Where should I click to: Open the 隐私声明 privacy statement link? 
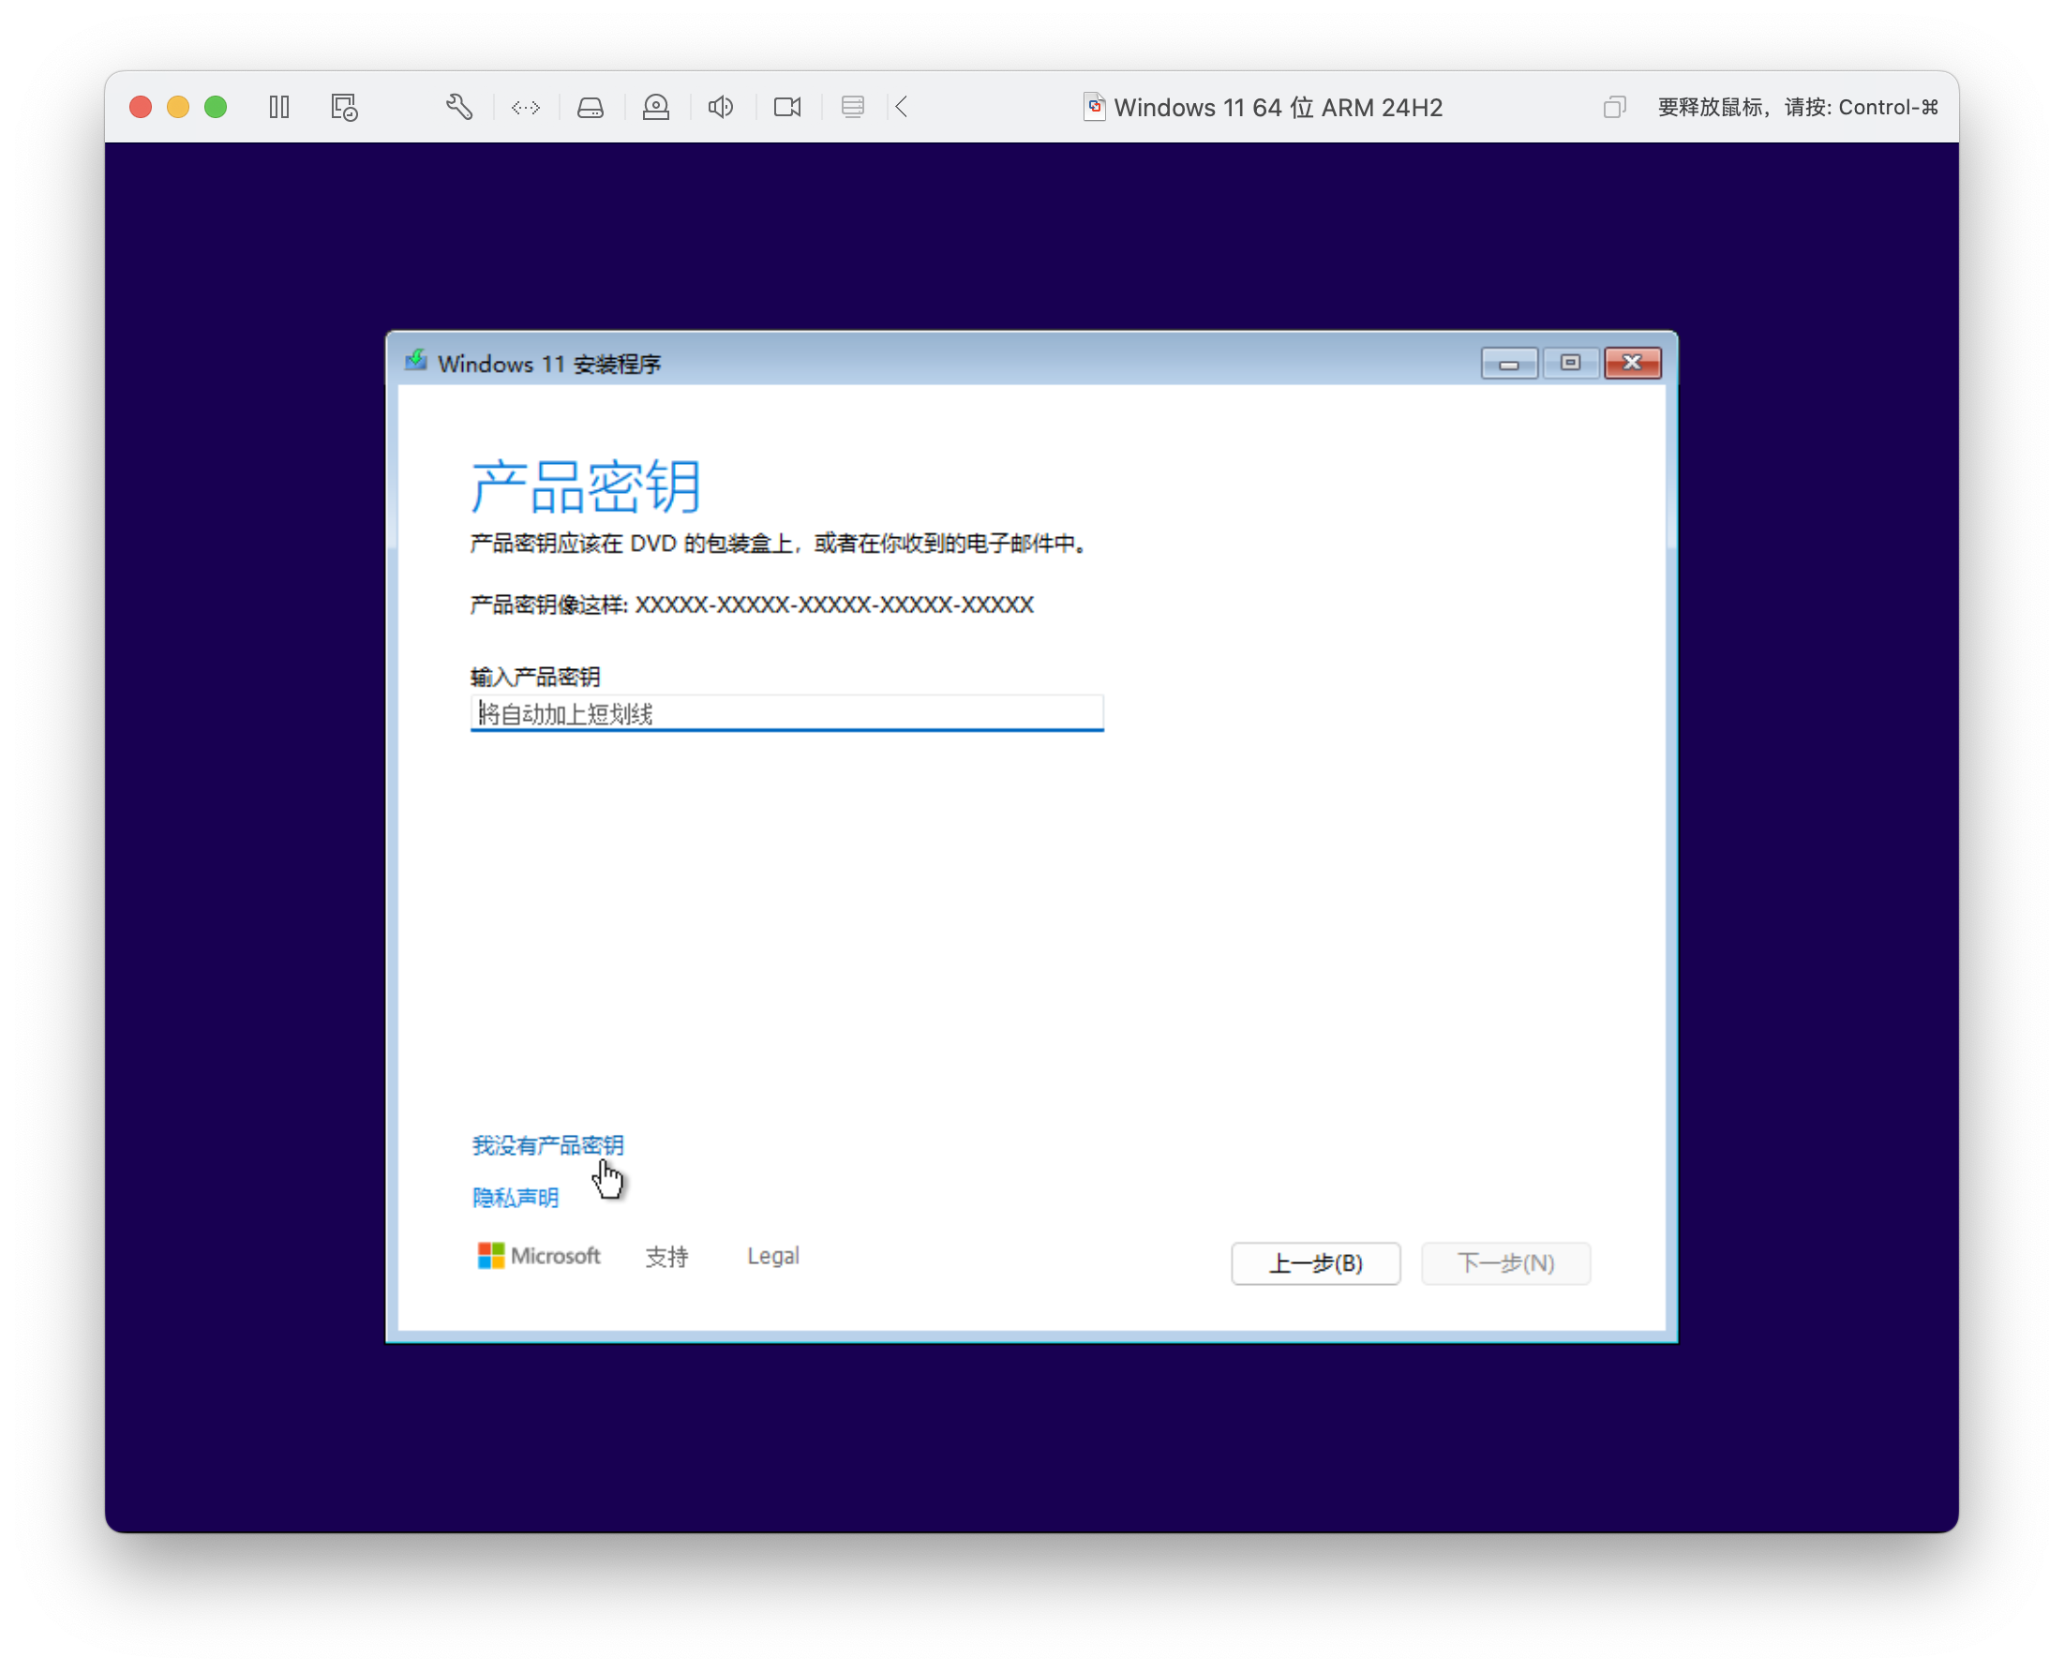516,1197
